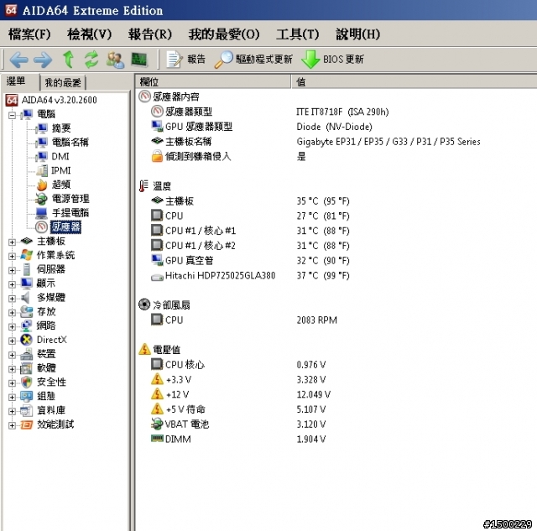
Task: Open the users manage icon in toolbar
Action: (115, 60)
